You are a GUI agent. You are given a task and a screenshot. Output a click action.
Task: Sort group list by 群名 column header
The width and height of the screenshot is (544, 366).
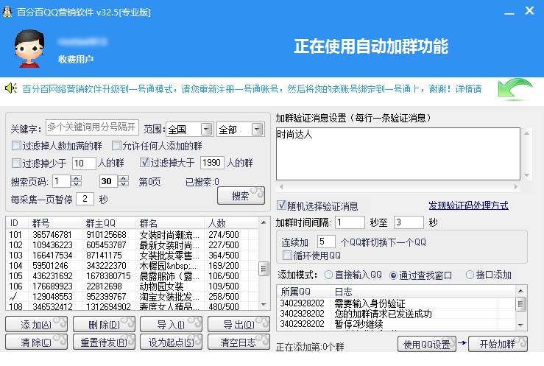click(169, 222)
